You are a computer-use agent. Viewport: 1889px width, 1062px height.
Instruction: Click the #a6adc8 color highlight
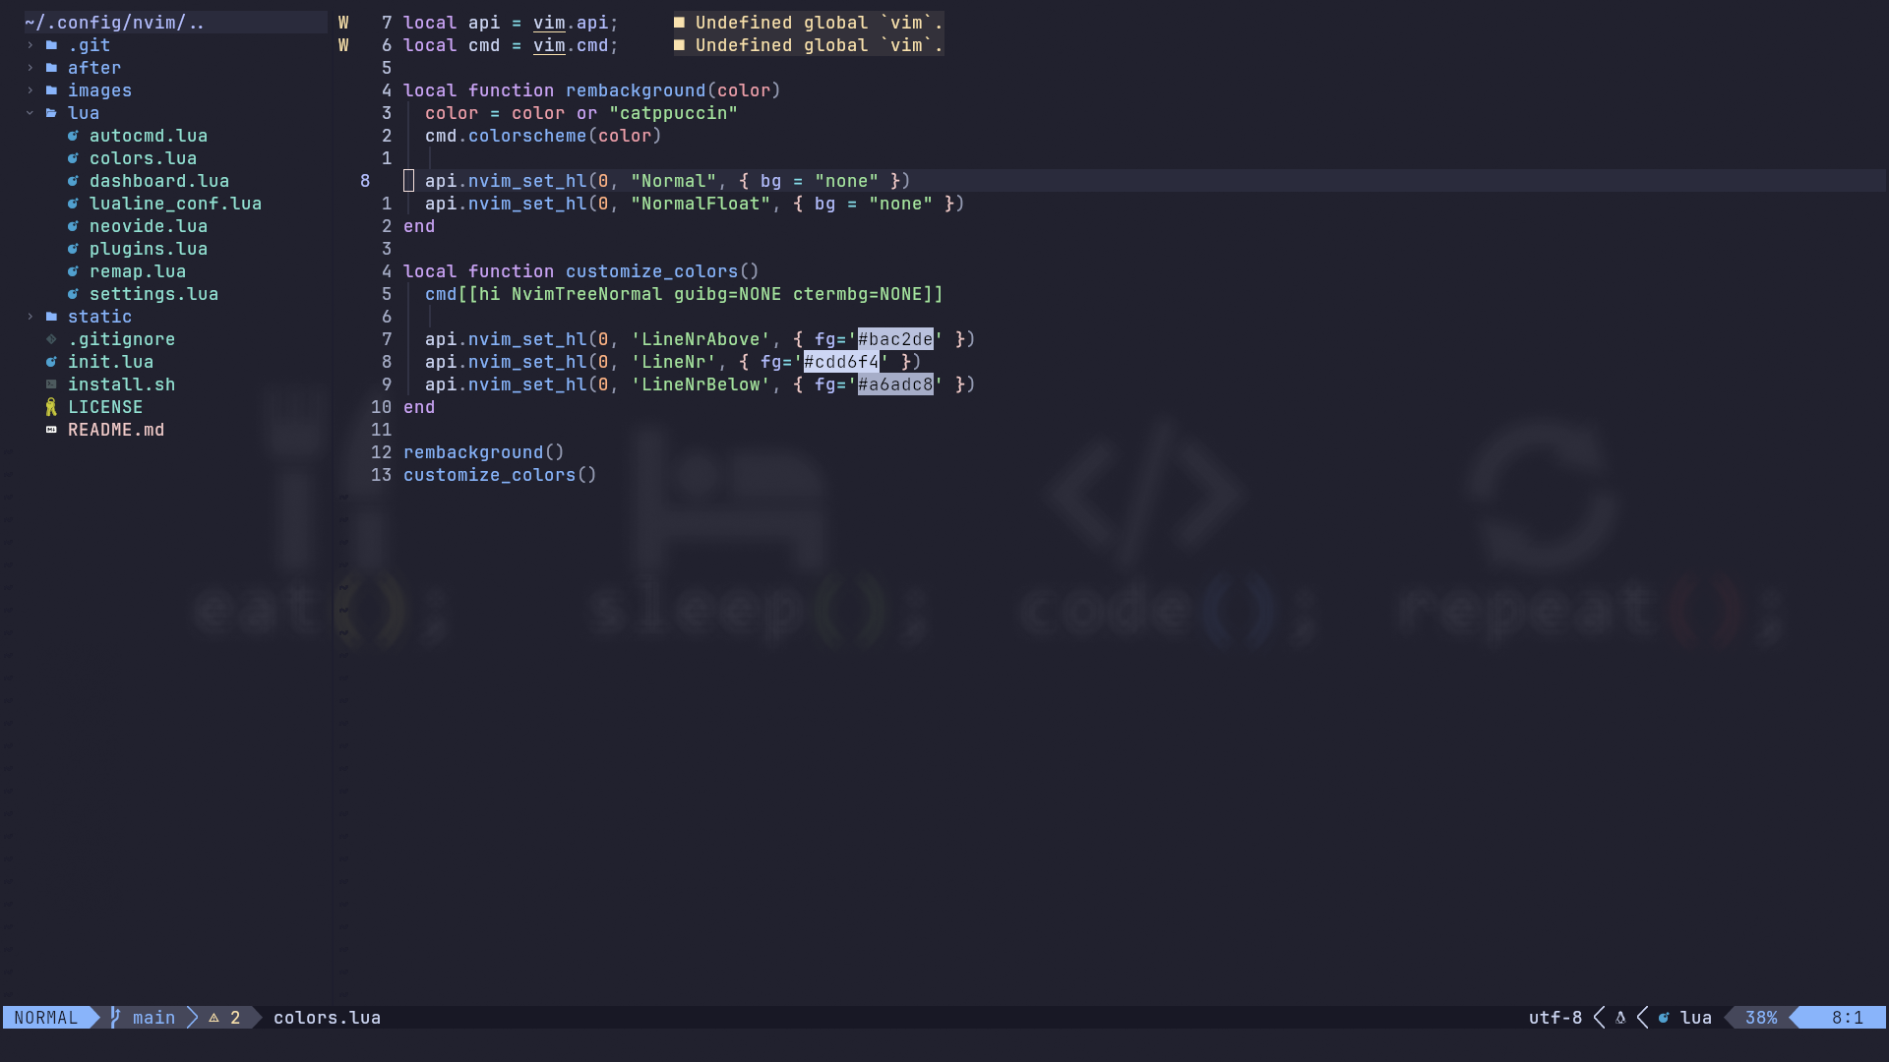pyautogui.click(x=895, y=384)
